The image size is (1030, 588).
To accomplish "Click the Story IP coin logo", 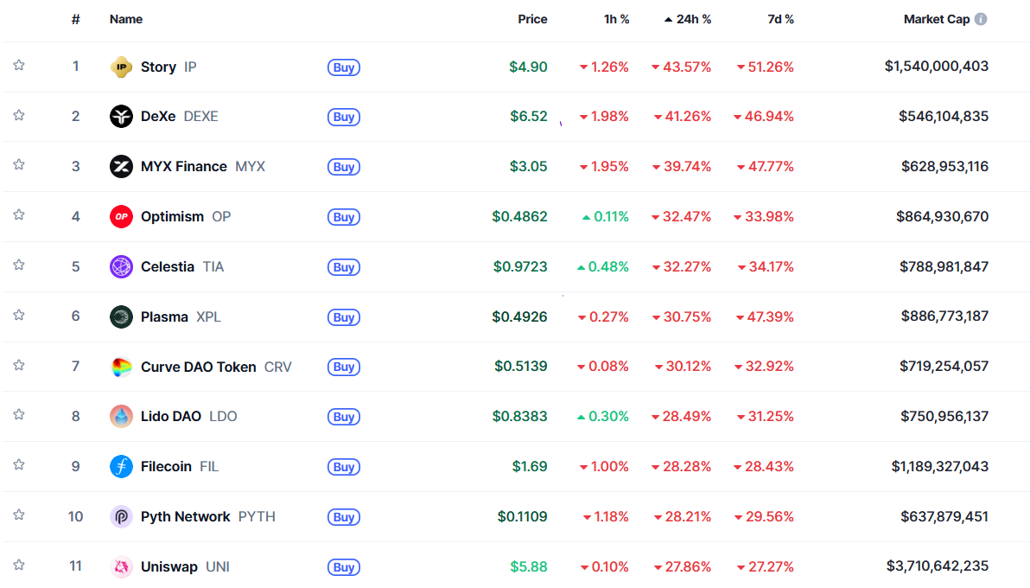I will point(121,67).
